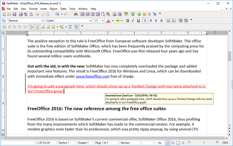233x146 pixels.
Task: Click the German language status field
Action: 130,143
